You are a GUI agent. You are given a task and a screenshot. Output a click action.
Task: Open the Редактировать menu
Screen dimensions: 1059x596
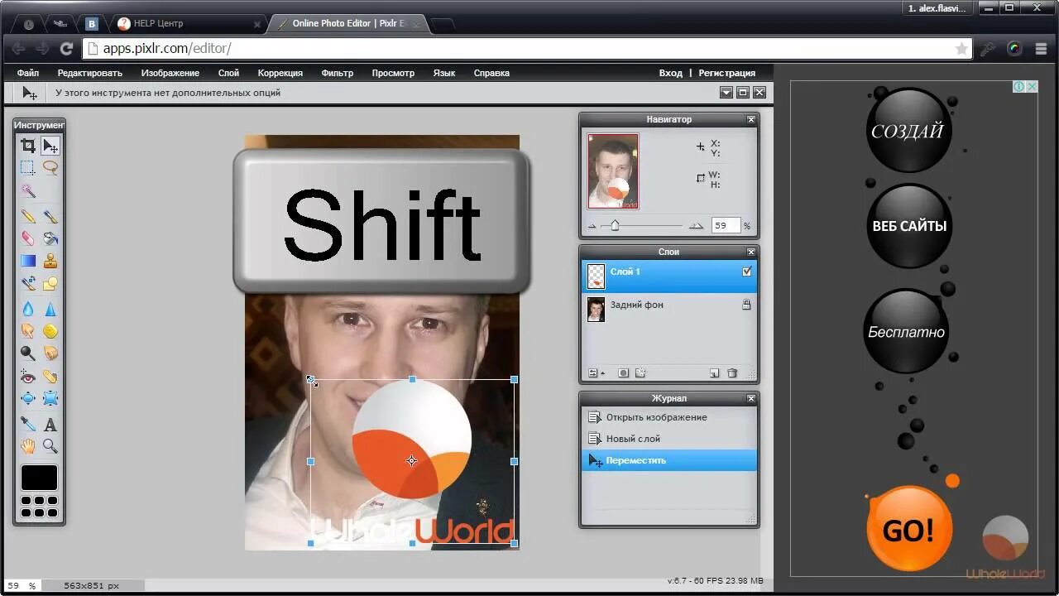(x=89, y=73)
